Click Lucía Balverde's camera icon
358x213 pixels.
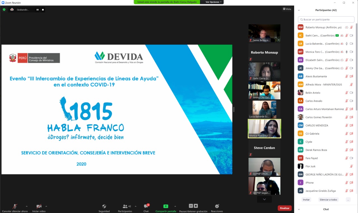[x=352, y=44]
